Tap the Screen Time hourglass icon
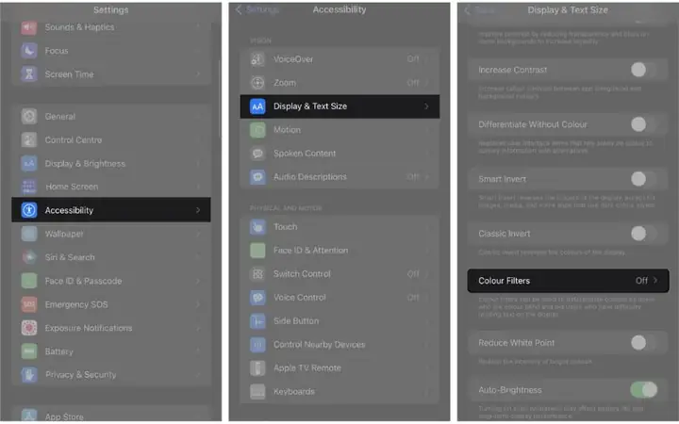Image resolution: width=679 pixels, height=424 pixels. tap(29, 74)
